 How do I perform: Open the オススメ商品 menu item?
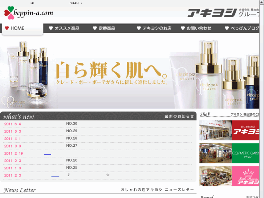[x=64, y=28]
